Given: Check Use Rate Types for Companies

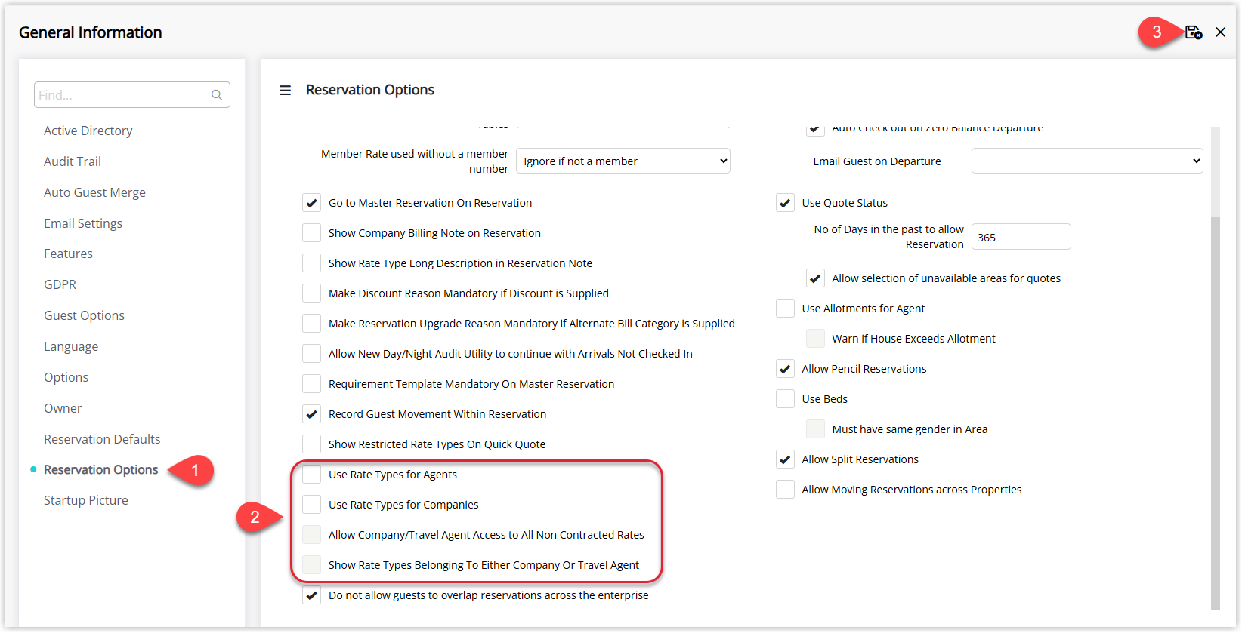Looking at the screenshot, I should point(311,505).
